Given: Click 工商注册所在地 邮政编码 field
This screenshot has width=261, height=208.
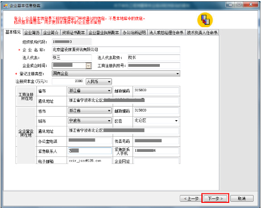Looking at the screenshot, I should tap(156, 91).
